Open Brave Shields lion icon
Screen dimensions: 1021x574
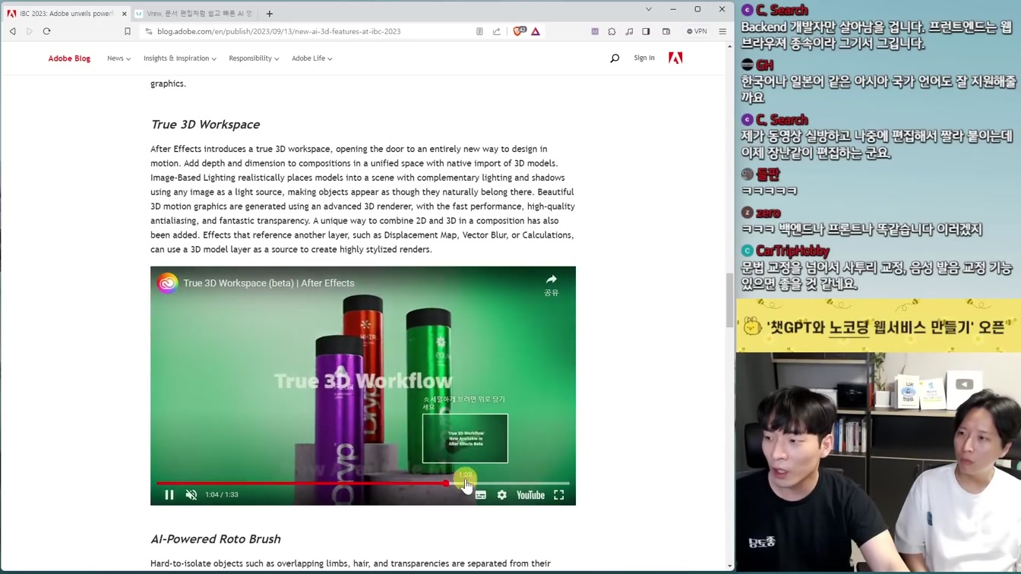(x=519, y=31)
